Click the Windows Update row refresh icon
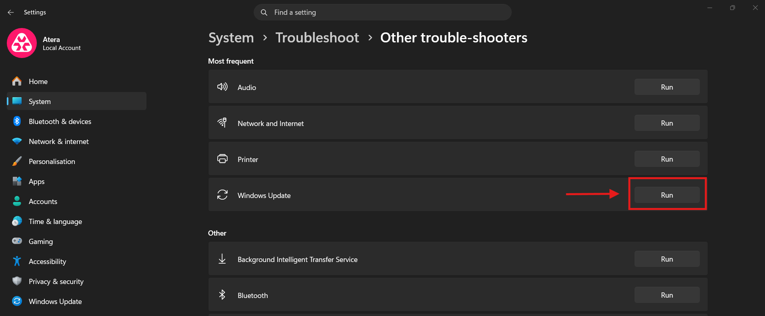This screenshot has width=765, height=316. click(222, 195)
